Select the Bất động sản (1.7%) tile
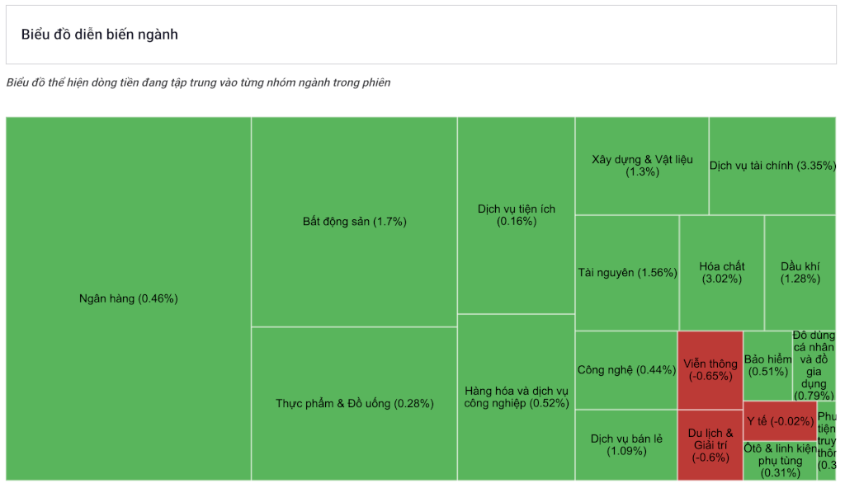The height and width of the screenshot is (488, 845). [354, 222]
